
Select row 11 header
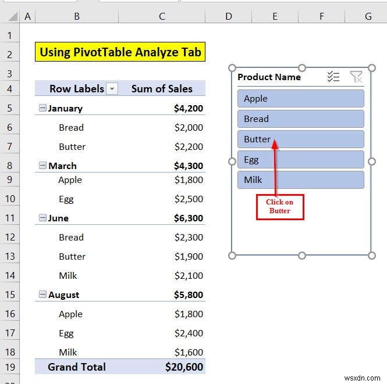[10, 218]
